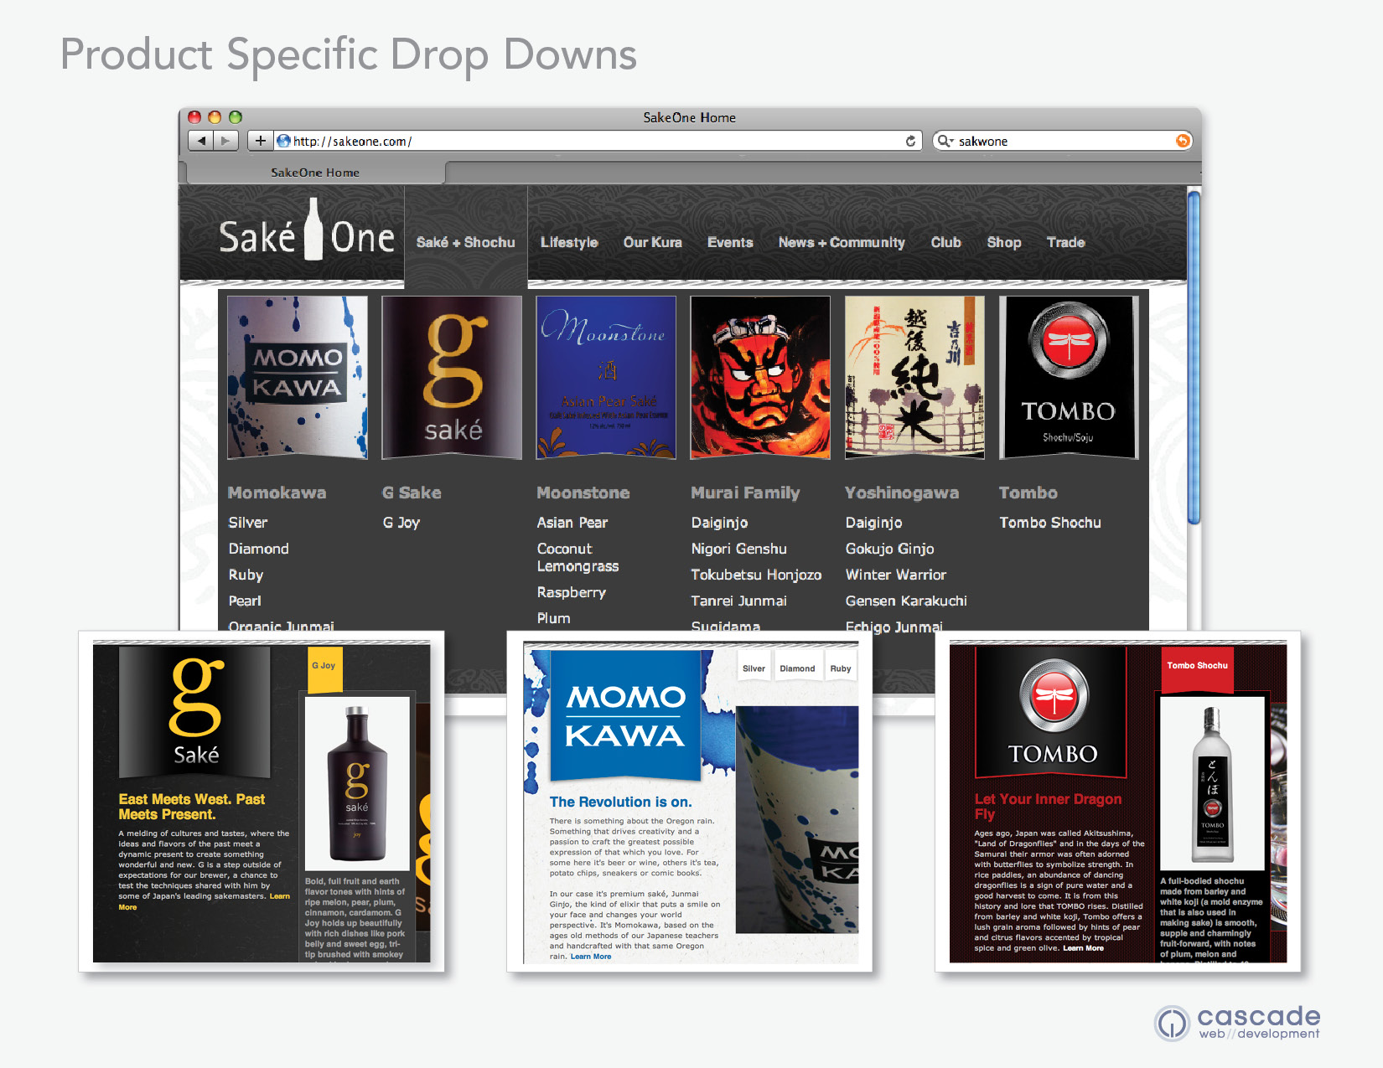Select Coconut Lemongrass under Moonstone
This screenshot has width=1383, height=1068.
(x=578, y=557)
